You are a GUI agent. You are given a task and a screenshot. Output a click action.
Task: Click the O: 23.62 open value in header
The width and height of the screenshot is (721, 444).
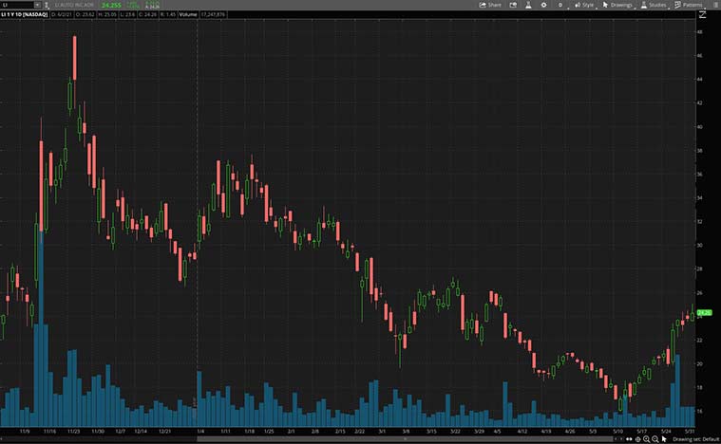tap(85, 14)
